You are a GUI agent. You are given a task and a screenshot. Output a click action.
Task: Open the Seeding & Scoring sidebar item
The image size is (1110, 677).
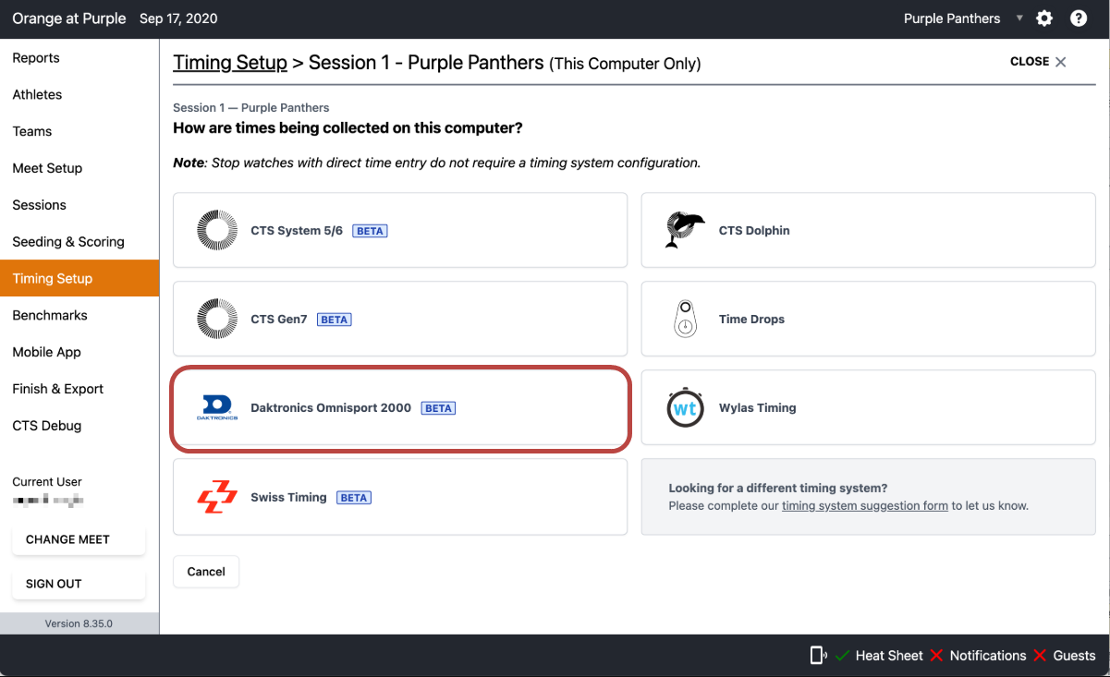click(68, 242)
